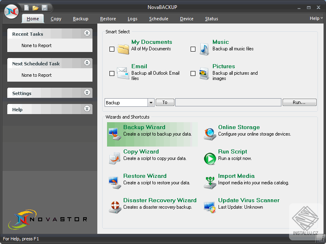
Task: View the Status tab
Action: tap(211, 19)
